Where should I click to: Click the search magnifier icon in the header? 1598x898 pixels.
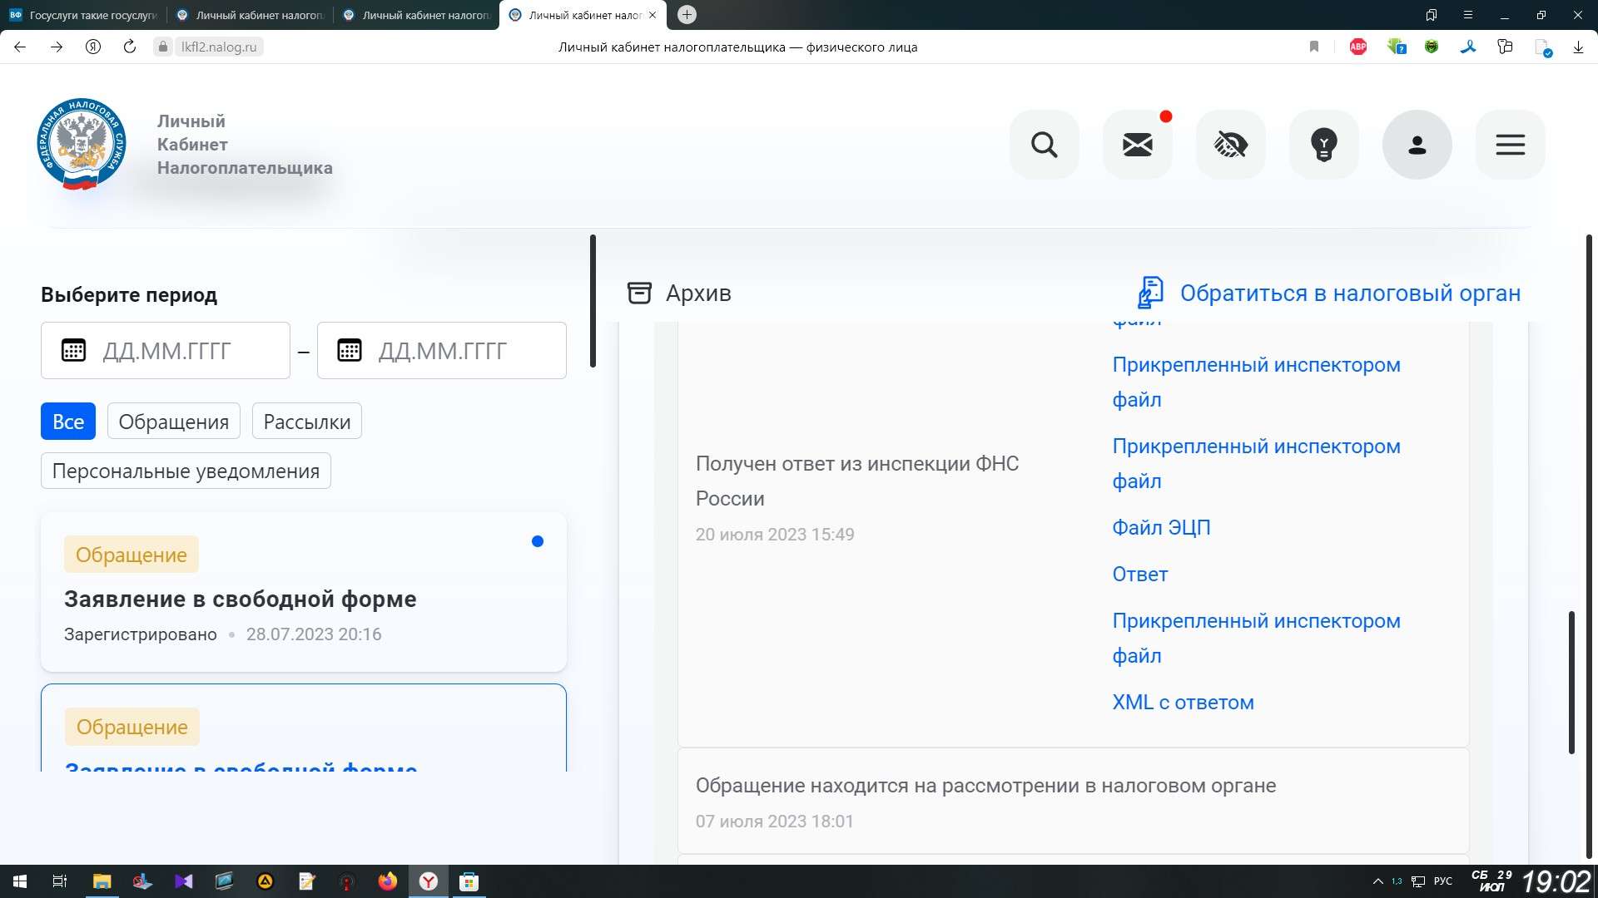pos(1044,145)
